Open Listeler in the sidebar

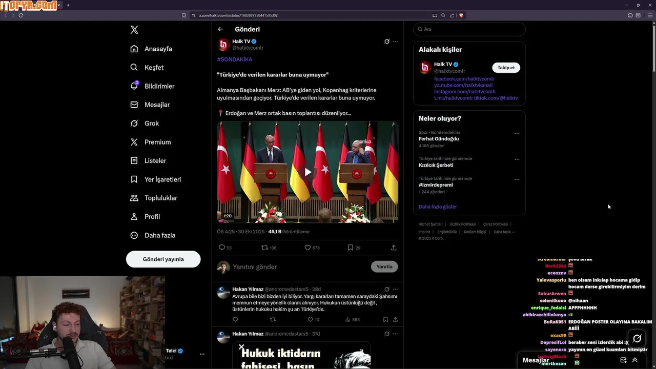[x=148, y=160]
